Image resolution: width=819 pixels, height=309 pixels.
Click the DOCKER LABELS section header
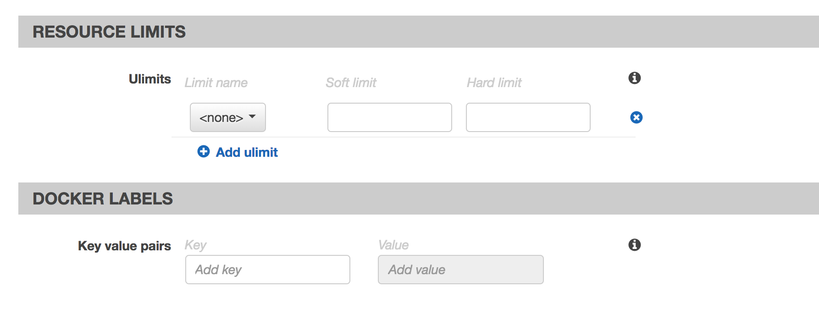(x=103, y=199)
